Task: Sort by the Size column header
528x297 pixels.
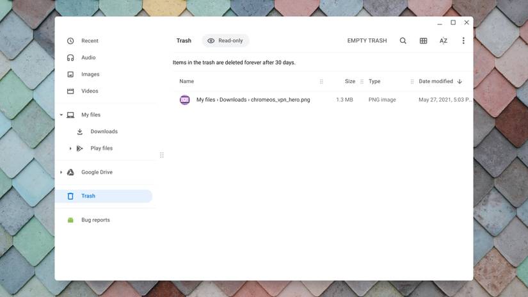Action: click(x=350, y=81)
